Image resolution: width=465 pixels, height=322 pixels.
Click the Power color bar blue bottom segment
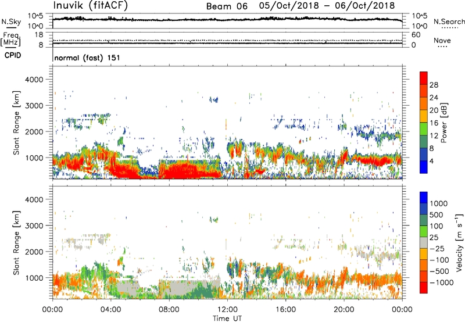(424, 167)
